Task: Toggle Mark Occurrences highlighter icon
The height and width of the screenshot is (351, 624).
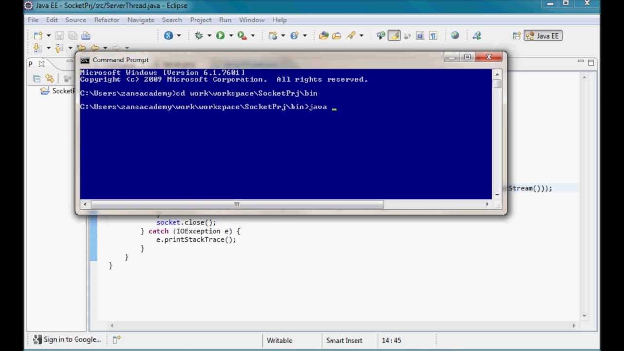Action: tap(394, 36)
